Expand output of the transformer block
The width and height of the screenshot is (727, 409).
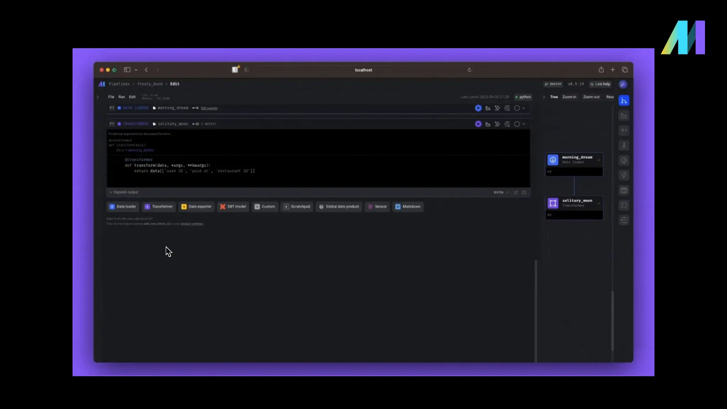tap(124, 192)
